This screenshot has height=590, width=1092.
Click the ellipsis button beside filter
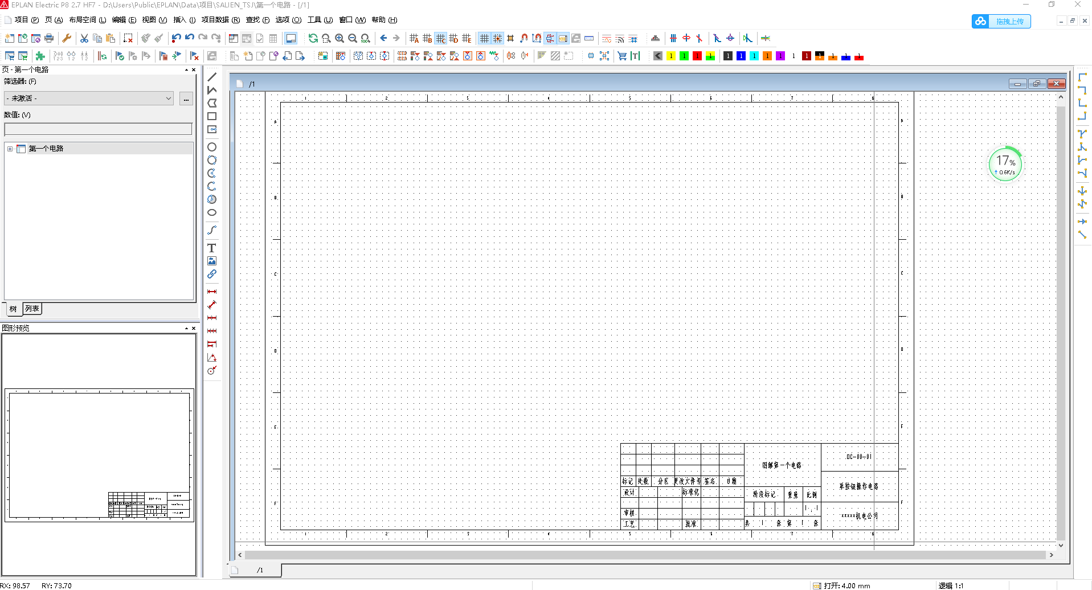tap(186, 99)
